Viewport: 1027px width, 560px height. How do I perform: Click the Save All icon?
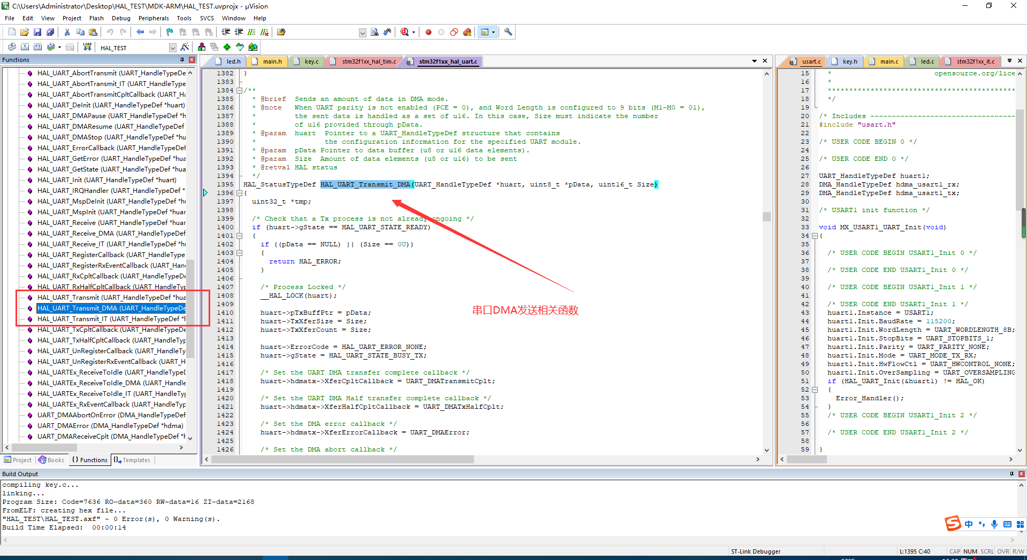click(x=50, y=32)
